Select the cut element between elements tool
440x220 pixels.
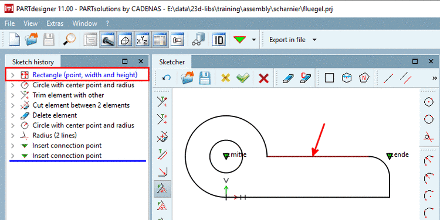pyautogui.click(x=162, y=136)
